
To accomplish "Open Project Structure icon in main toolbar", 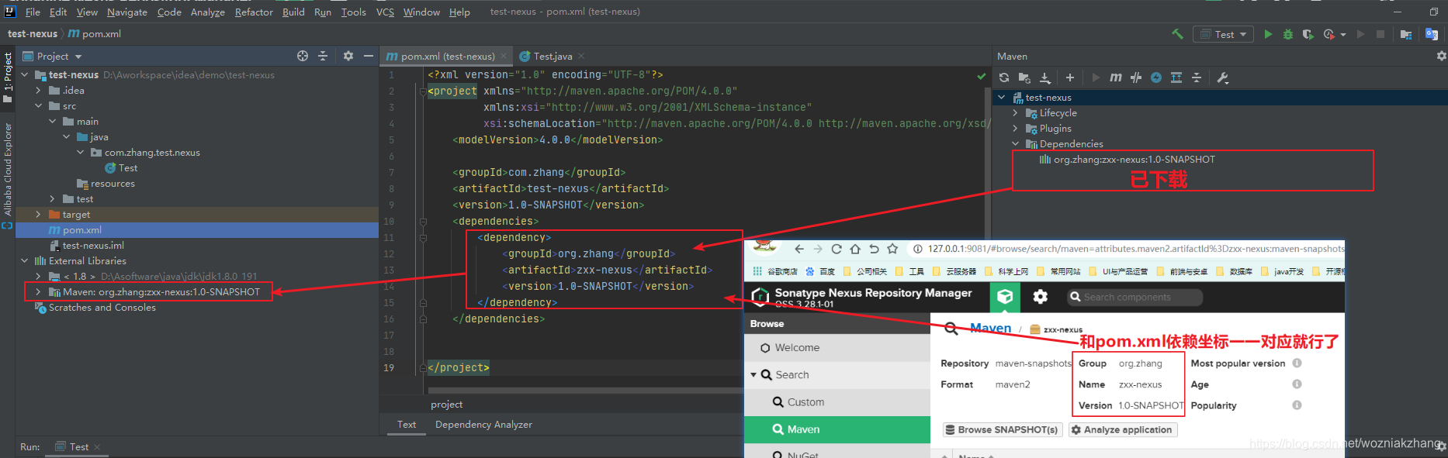I will point(1406,34).
